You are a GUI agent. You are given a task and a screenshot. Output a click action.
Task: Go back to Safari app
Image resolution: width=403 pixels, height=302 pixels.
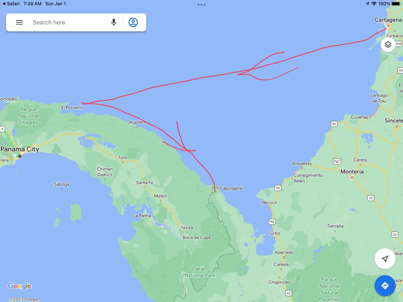11,4
